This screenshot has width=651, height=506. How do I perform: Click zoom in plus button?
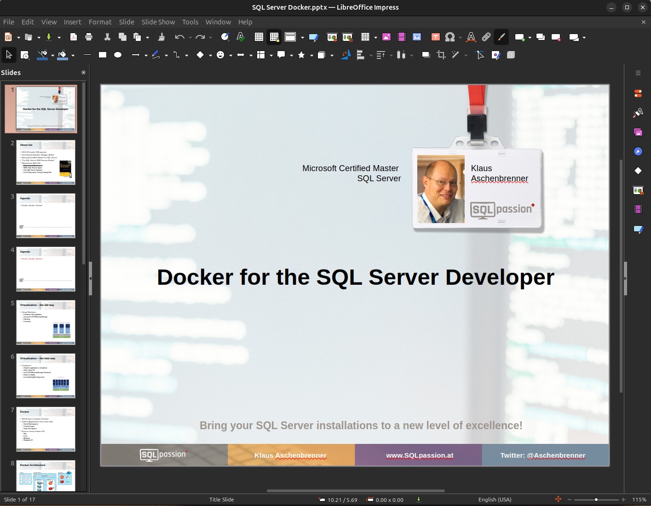(623, 500)
